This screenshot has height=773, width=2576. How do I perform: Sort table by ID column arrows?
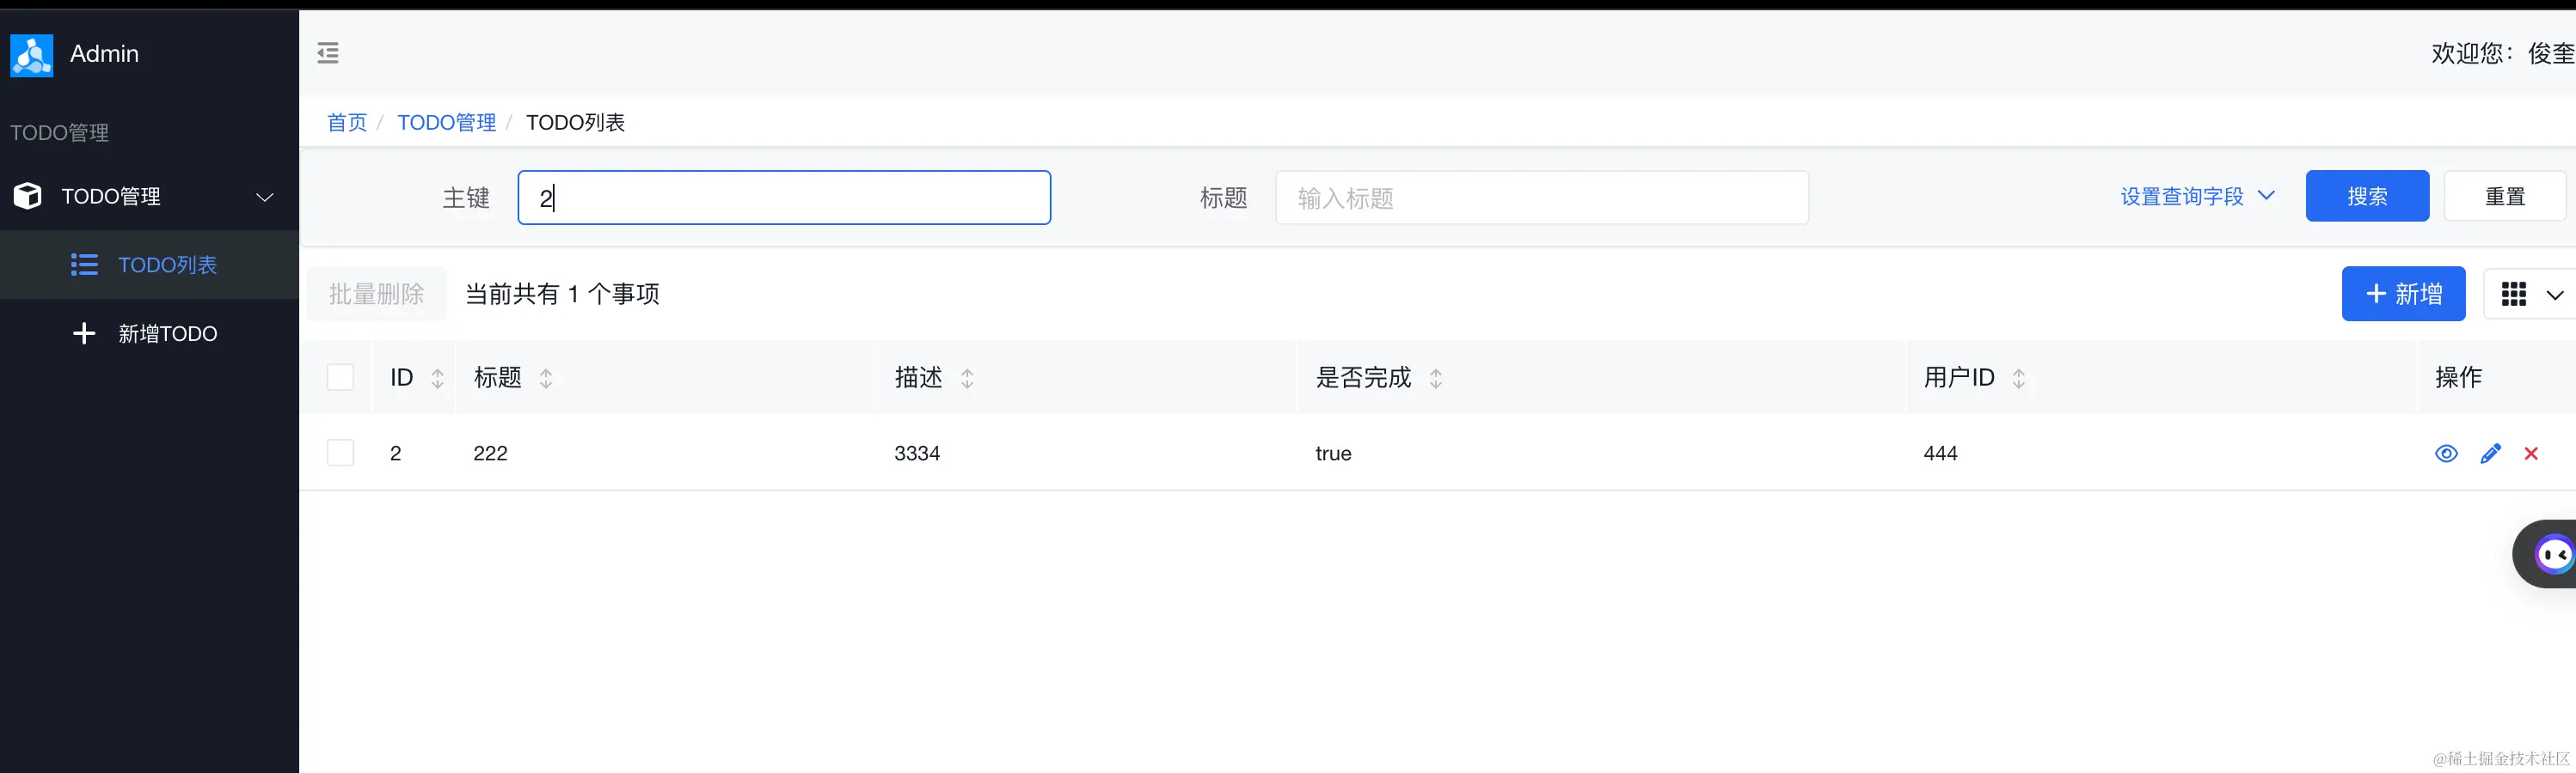pos(437,378)
